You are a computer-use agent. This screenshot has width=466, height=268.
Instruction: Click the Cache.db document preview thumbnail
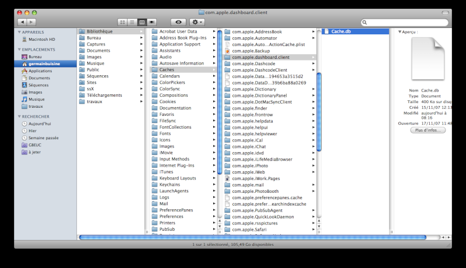point(428,59)
